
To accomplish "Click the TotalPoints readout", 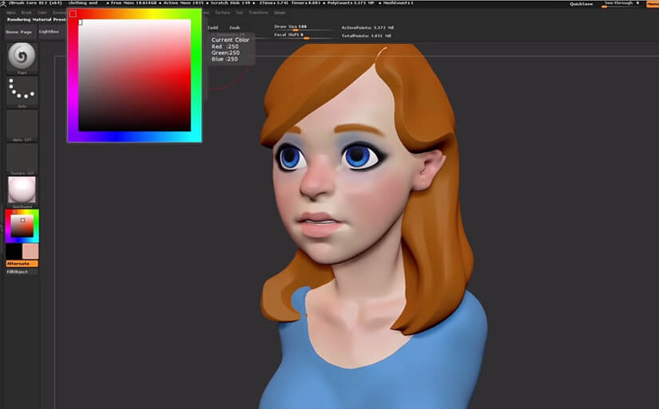I will click(x=367, y=36).
